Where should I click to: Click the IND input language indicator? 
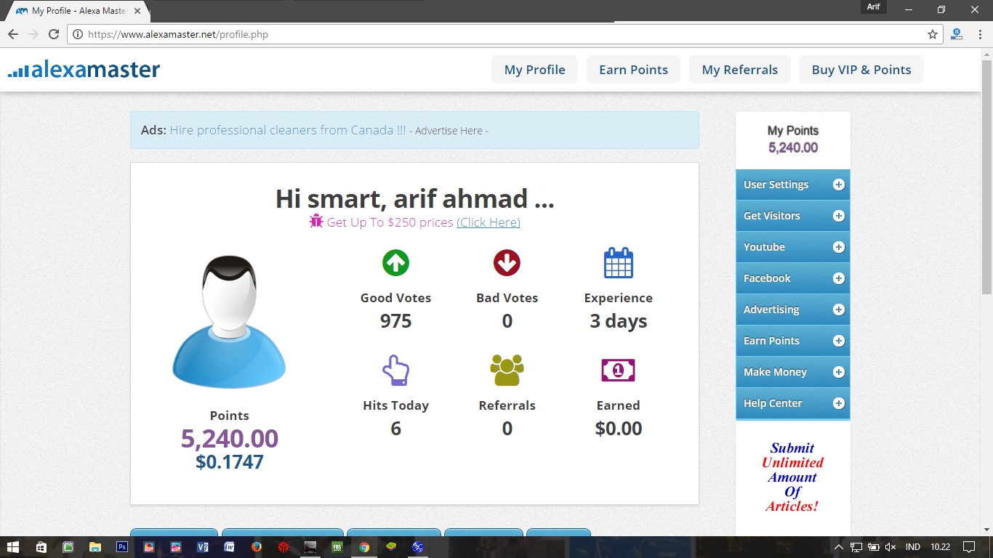(x=913, y=547)
